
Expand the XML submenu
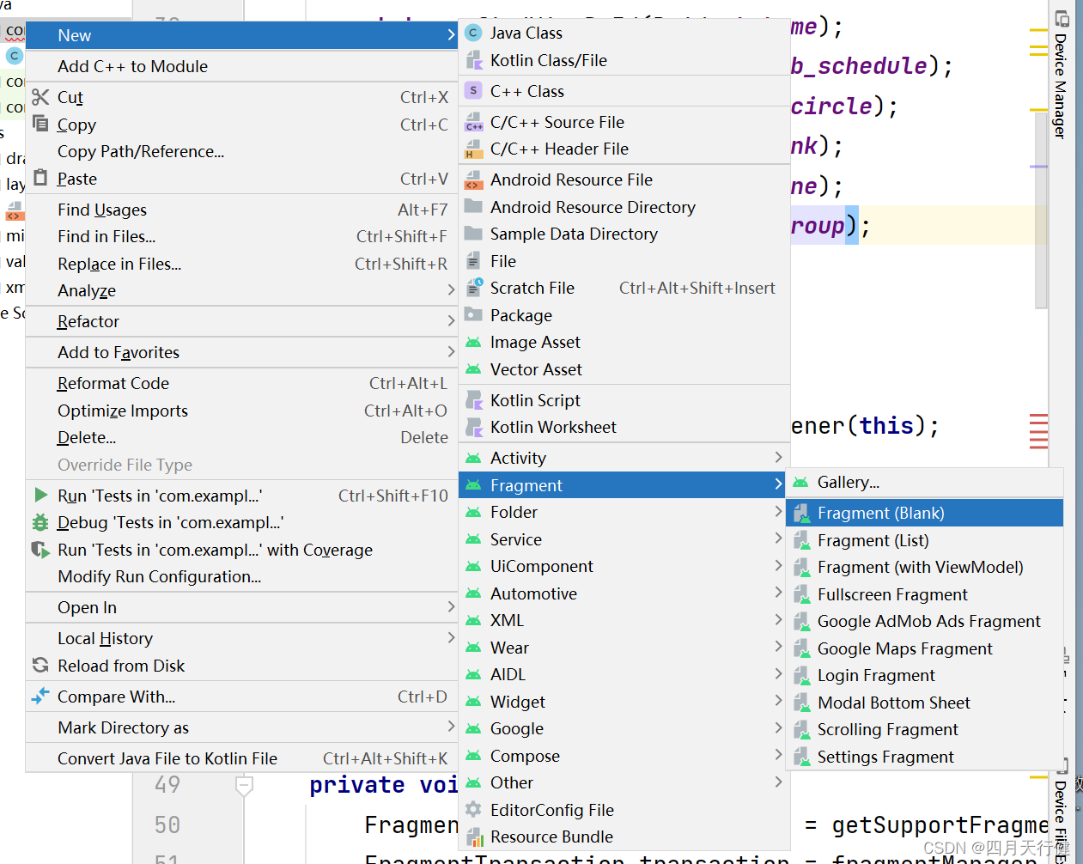point(624,621)
